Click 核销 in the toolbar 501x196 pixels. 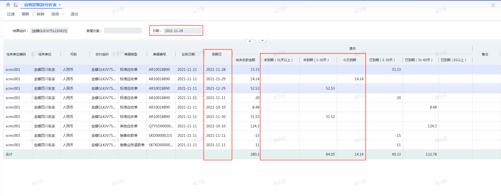pyautogui.click(x=40, y=14)
